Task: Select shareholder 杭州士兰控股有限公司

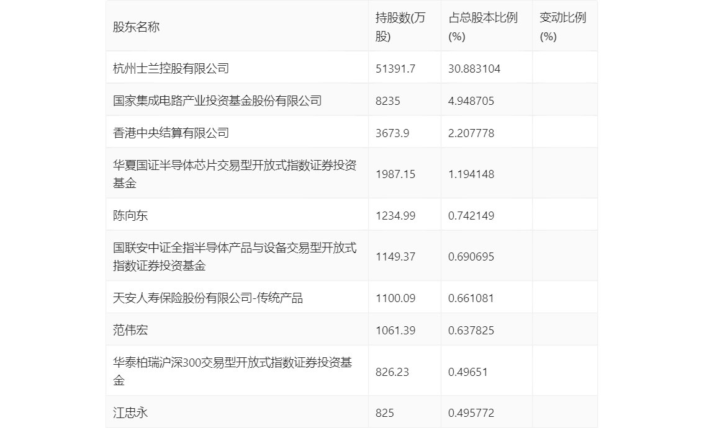Action: click(x=171, y=68)
